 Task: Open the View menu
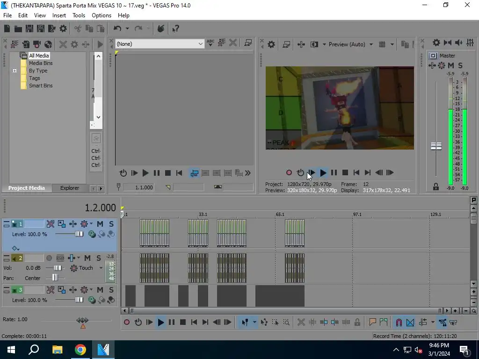40,15
